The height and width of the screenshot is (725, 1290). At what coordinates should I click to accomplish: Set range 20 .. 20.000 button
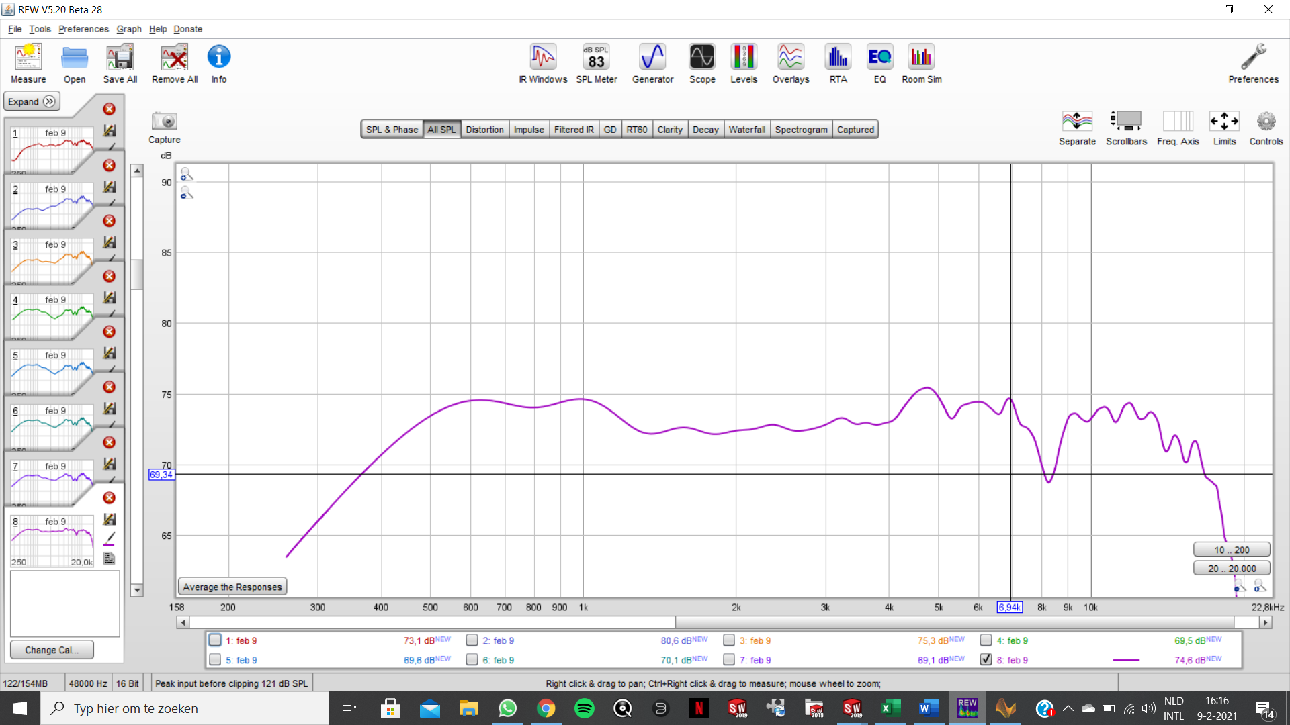1232,568
